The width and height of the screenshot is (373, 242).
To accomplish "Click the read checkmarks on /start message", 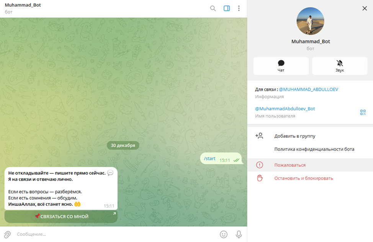I will pyautogui.click(x=236, y=160).
